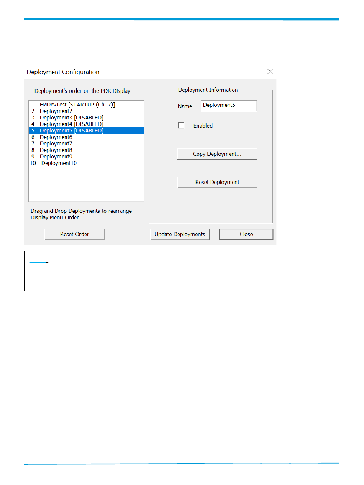
Task: Click Update Deployments button
Action: tap(180, 234)
